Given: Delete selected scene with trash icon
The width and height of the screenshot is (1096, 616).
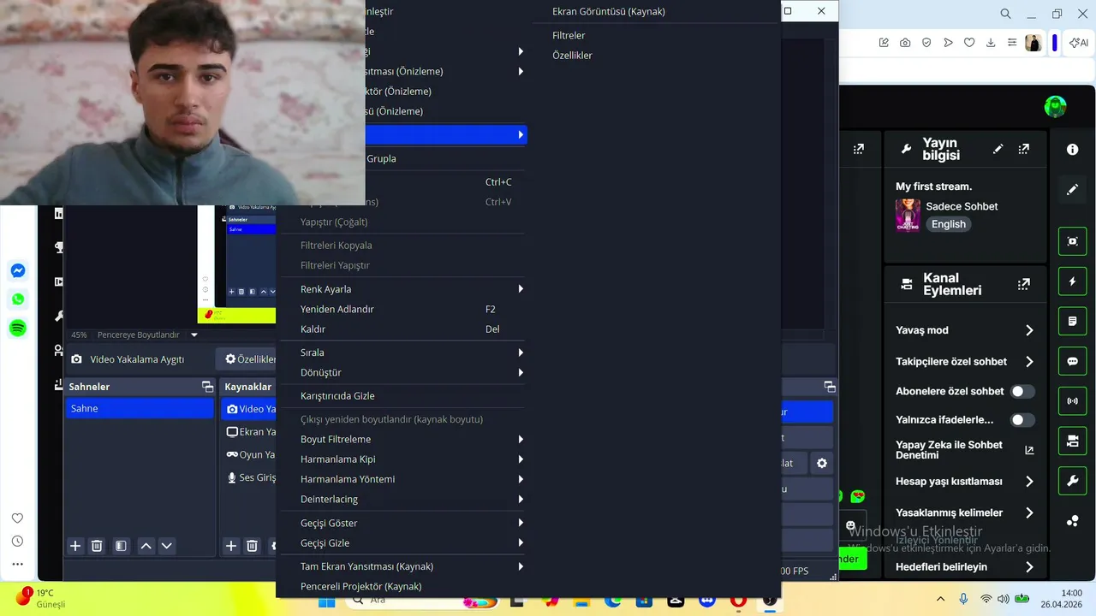Looking at the screenshot, I should coord(97,546).
